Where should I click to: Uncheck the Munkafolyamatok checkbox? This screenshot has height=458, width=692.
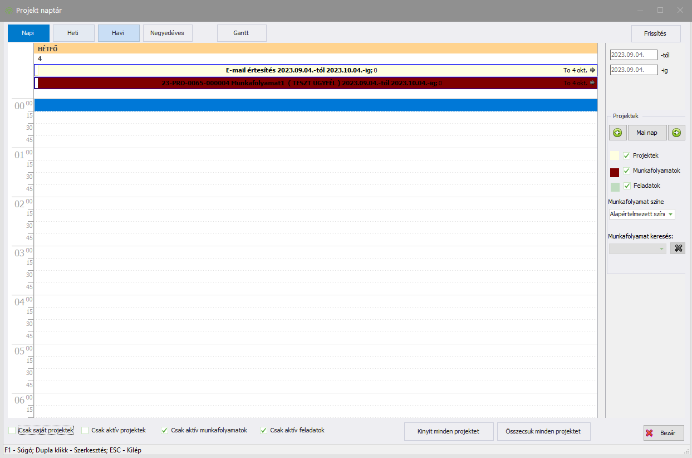pyautogui.click(x=626, y=170)
